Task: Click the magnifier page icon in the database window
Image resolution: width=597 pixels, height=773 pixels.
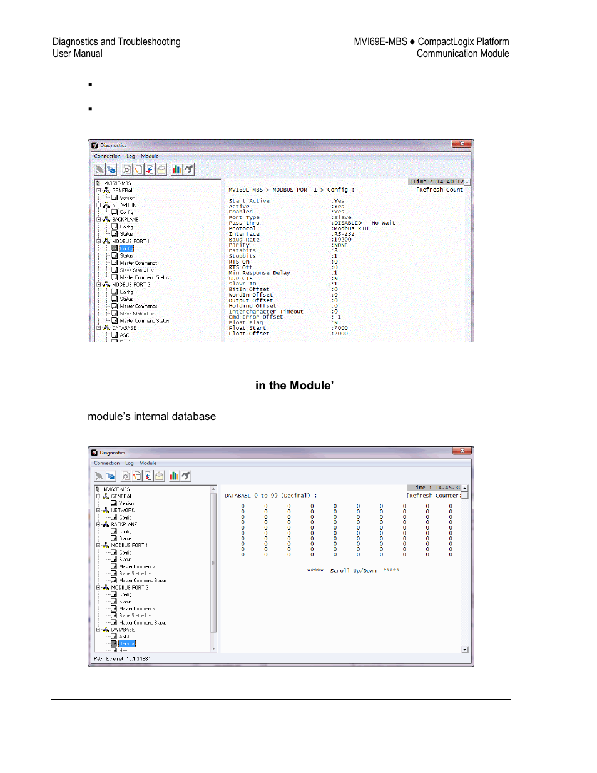Action: (125, 476)
